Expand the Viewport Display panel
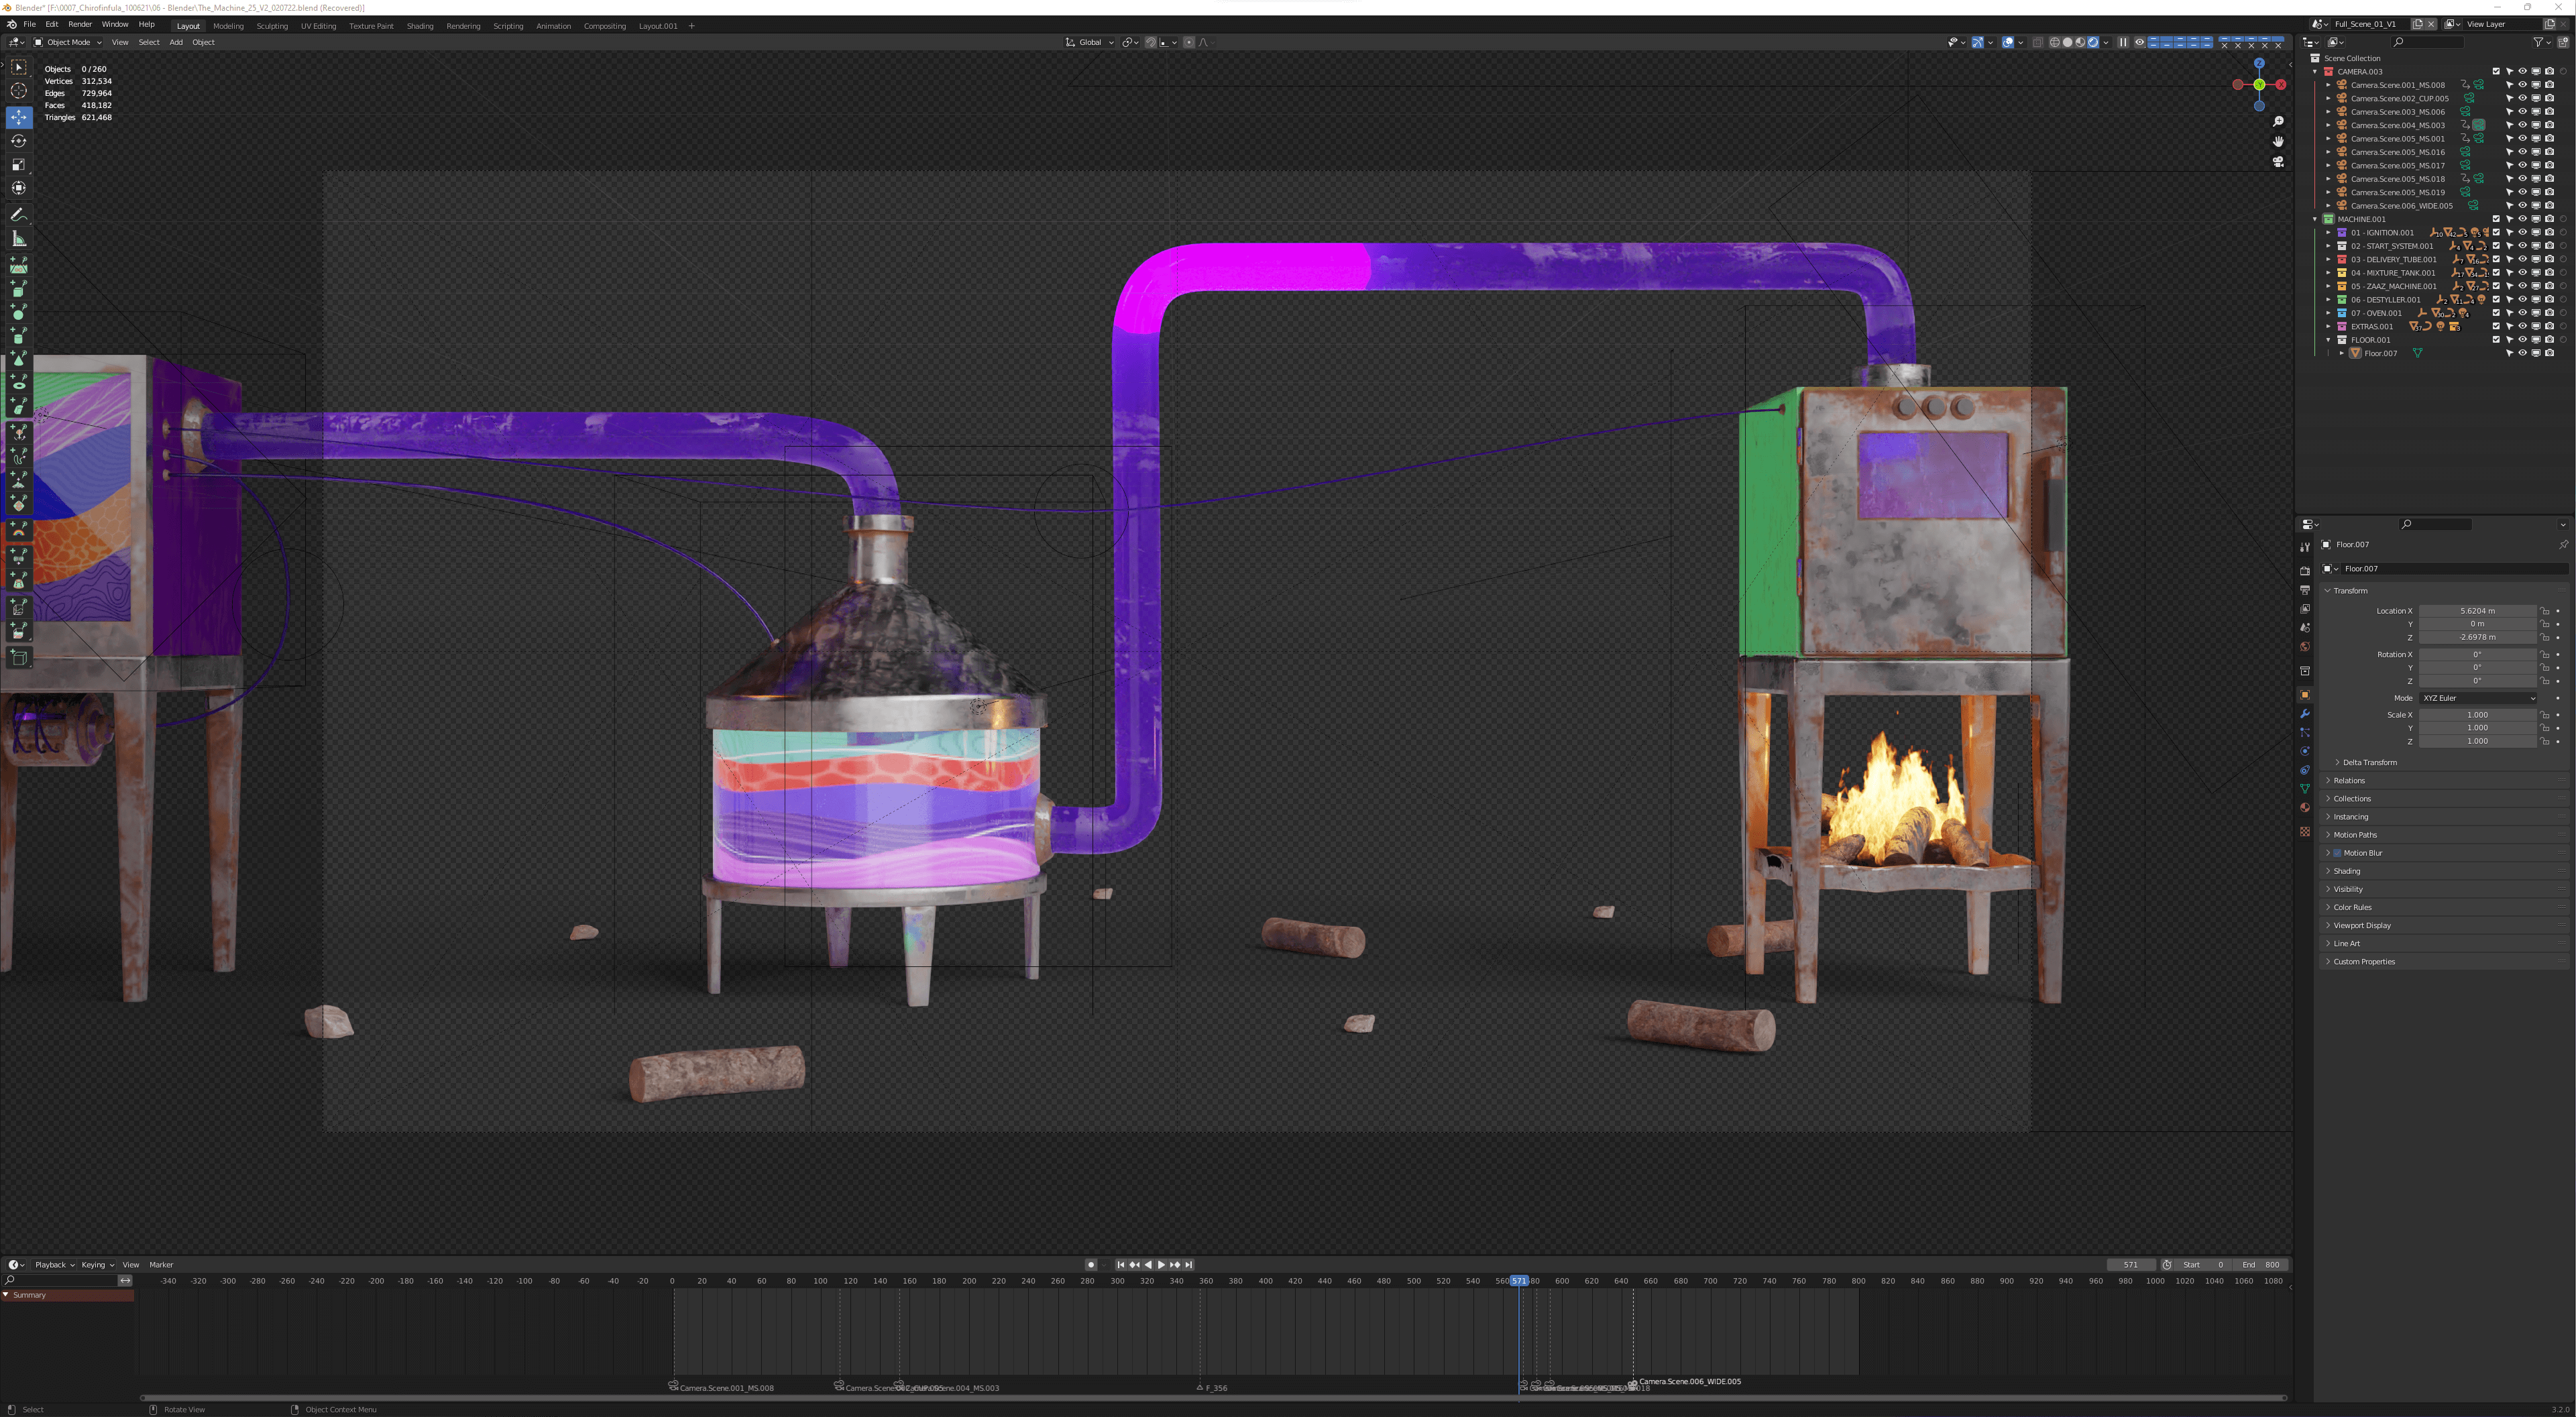 click(x=2362, y=925)
